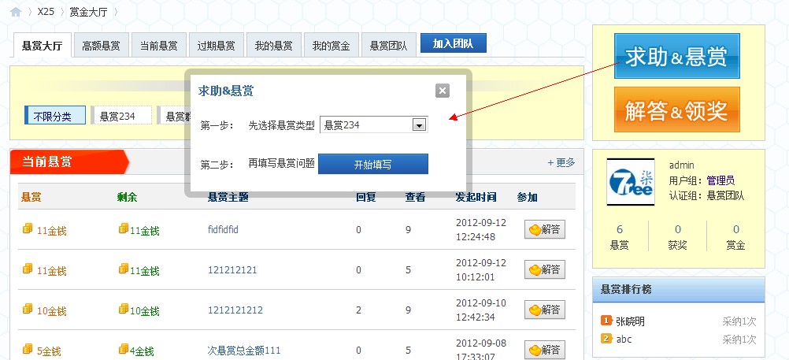Open the 悬赏团队 tab
The height and width of the screenshot is (360, 789).
(388, 46)
